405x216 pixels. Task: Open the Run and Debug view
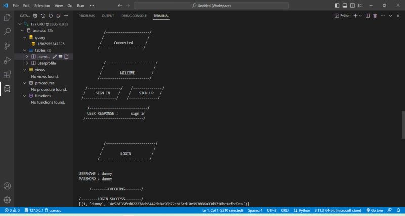coord(7,60)
